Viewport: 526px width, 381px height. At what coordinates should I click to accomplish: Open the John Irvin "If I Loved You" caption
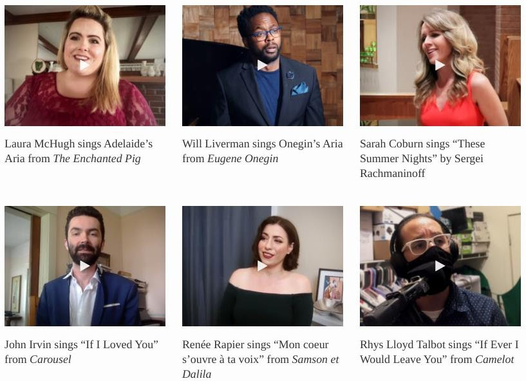pos(81,352)
